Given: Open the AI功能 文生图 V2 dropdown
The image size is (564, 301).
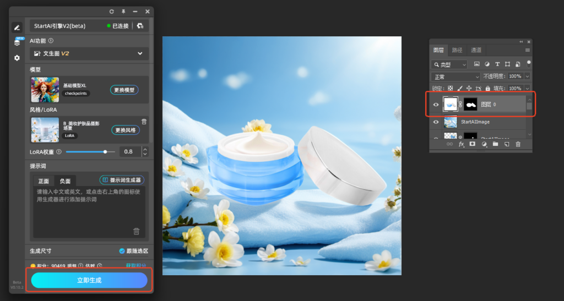Looking at the screenshot, I should click(89, 53).
